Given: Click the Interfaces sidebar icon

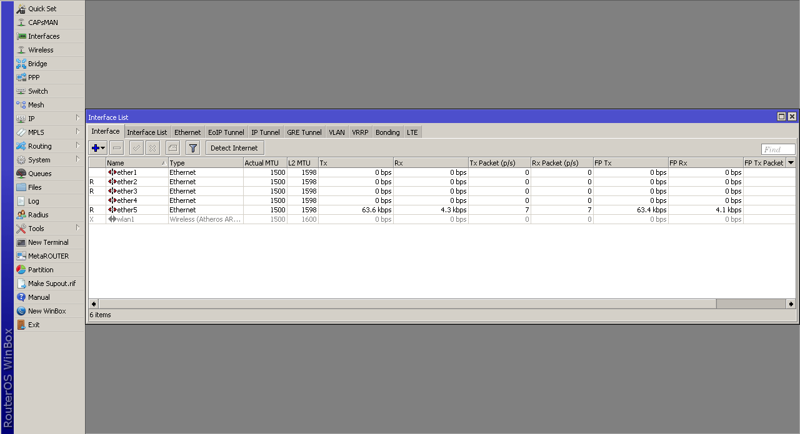Looking at the screenshot, I should 21,36.
